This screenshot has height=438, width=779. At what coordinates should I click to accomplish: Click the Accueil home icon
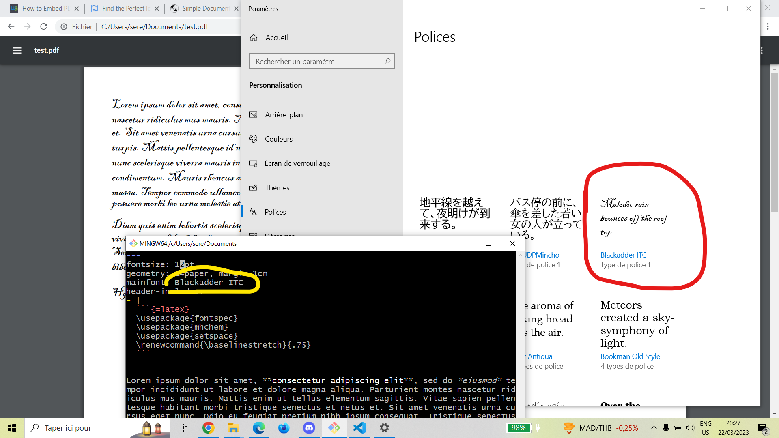point(254,38)
